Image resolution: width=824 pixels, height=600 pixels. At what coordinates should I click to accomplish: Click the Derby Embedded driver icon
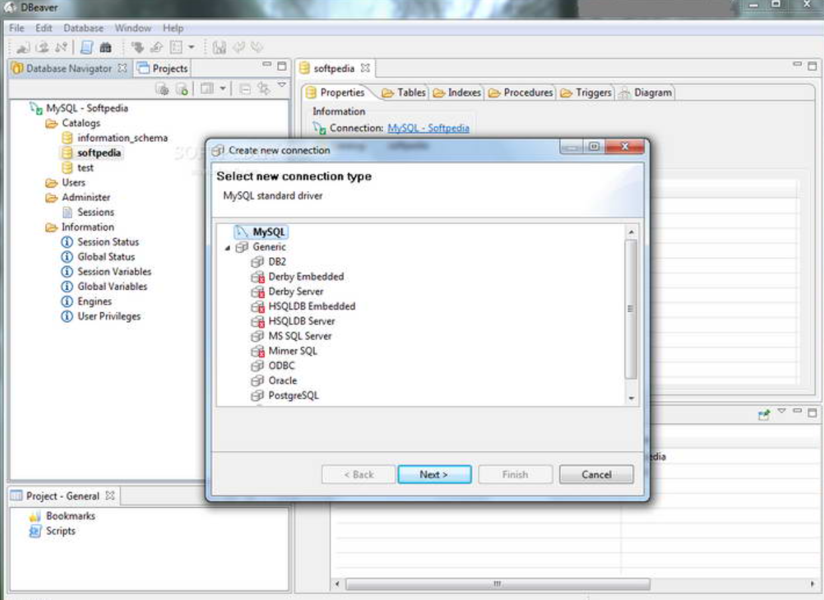[x=257, y=276]
